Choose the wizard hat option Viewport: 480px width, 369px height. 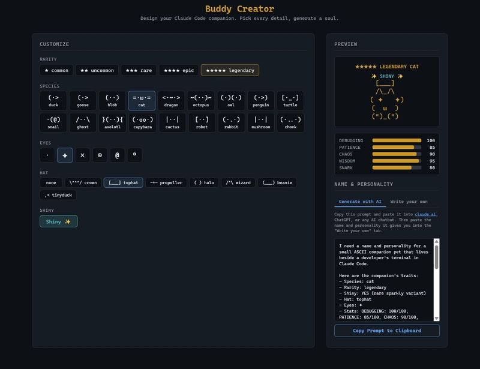238,182
